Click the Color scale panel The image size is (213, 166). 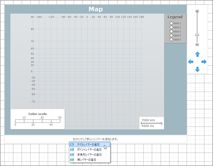(37, 119)
